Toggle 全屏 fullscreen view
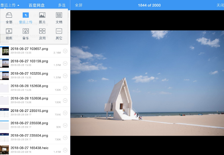224x155 pixels. point(79,5)
